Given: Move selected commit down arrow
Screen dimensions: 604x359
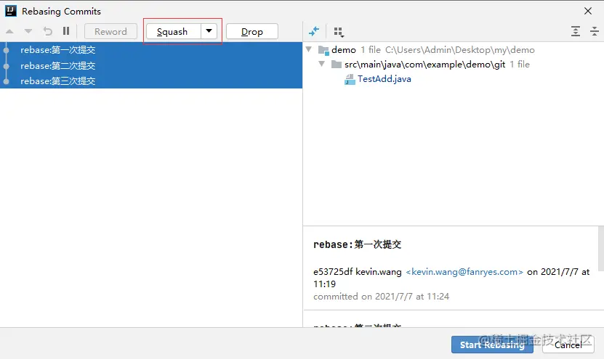Looking at the screenshot, I should [x=28, y=31].
